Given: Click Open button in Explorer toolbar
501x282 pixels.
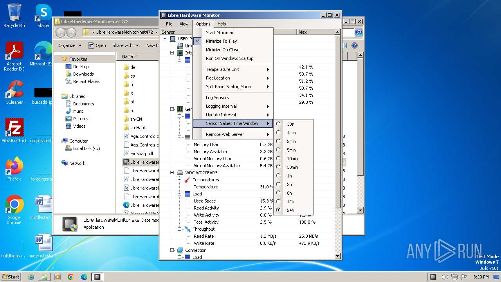Looking at the screenshot, I should [97, 45].
